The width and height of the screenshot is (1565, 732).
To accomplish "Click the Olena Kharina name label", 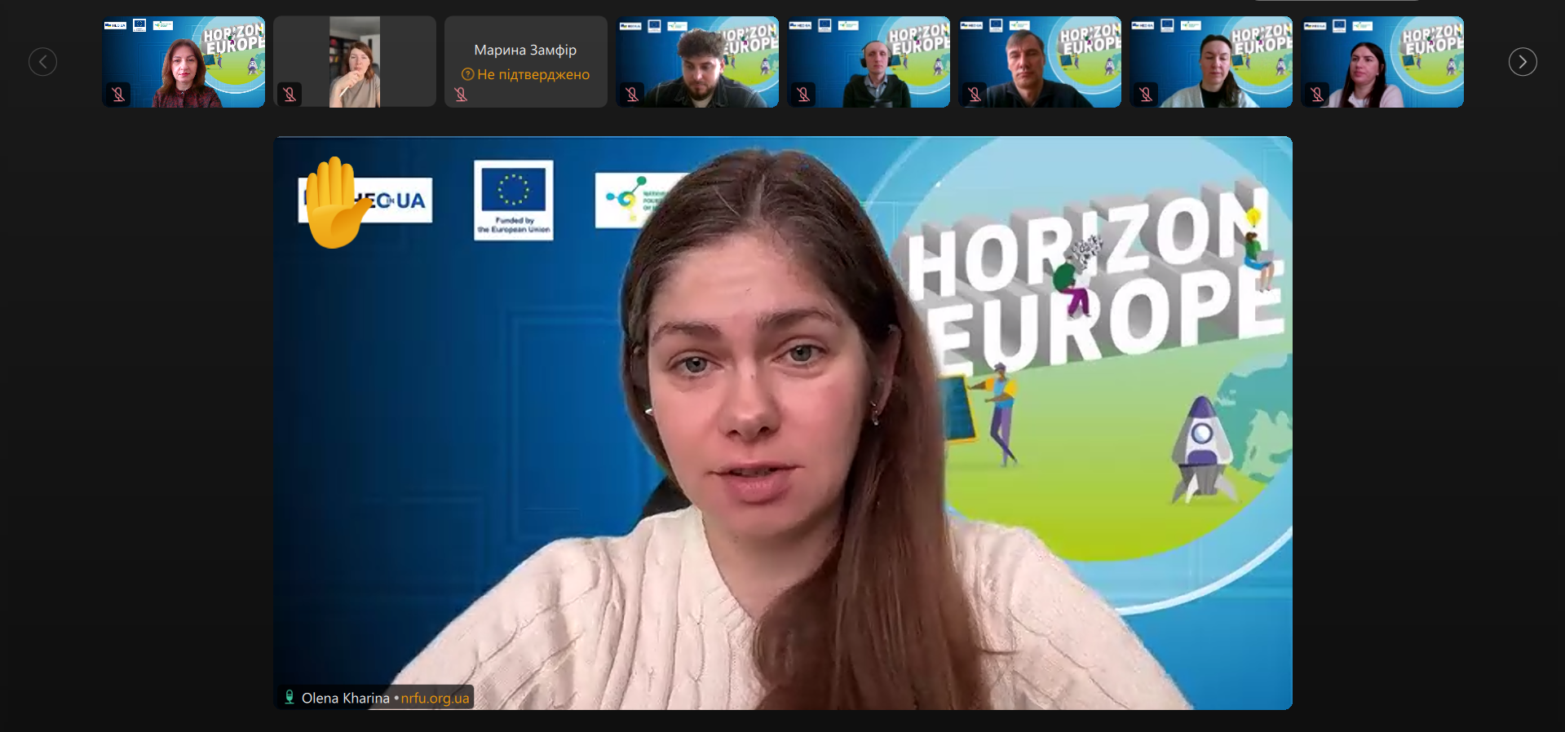I will pos(345,698).
